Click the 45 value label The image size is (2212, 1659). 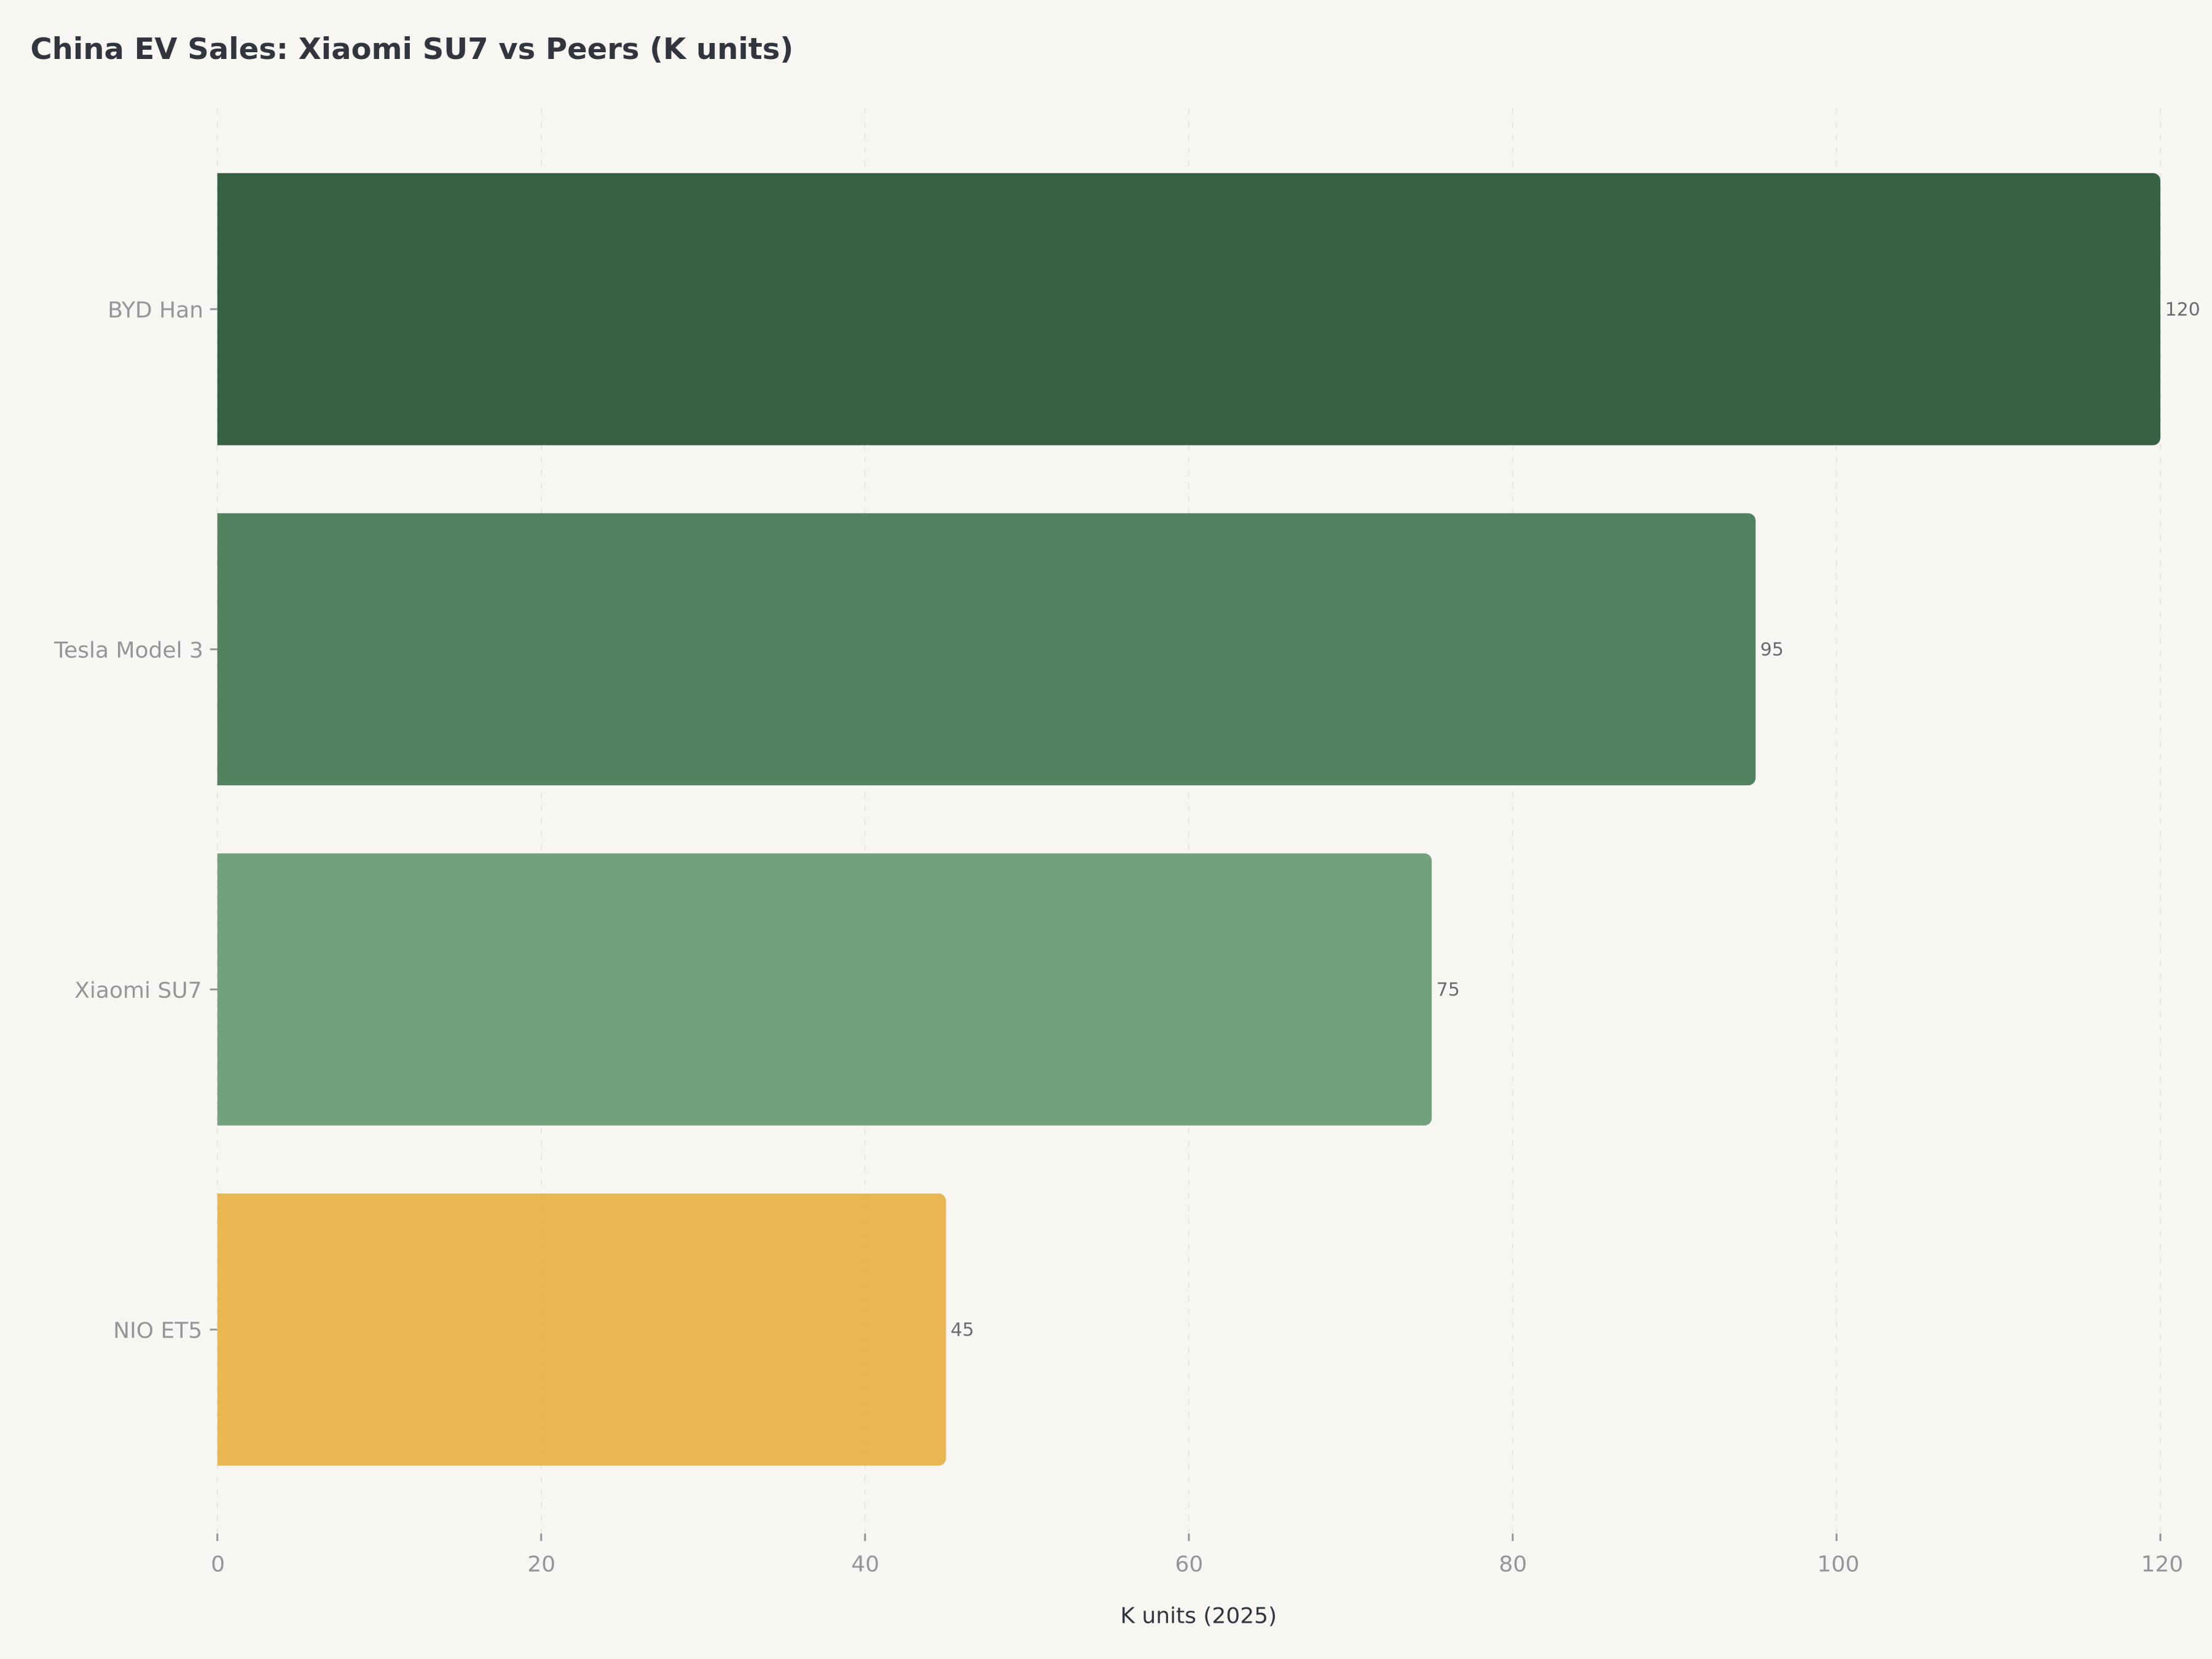[x=961, y=1330]
